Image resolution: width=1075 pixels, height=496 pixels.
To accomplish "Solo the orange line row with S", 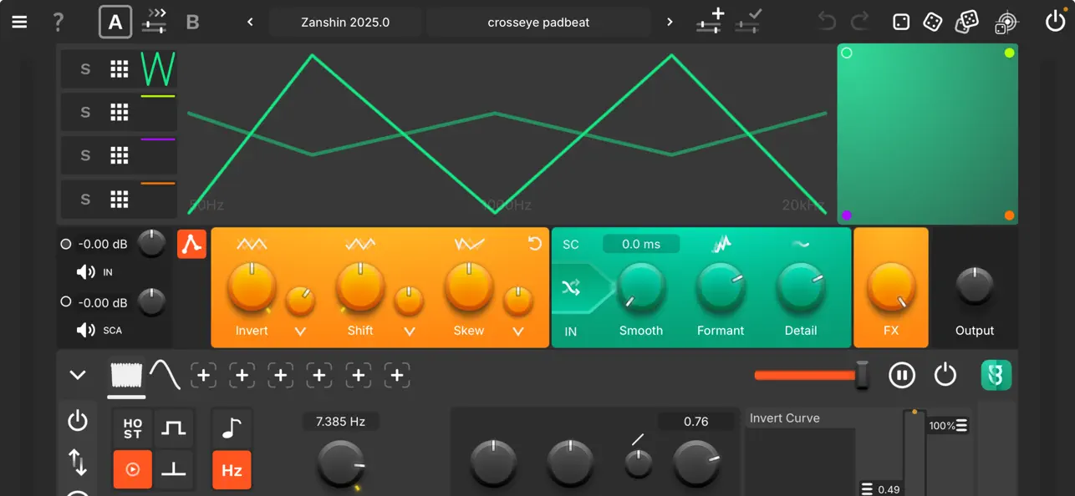I will click(x=85, y=199).
